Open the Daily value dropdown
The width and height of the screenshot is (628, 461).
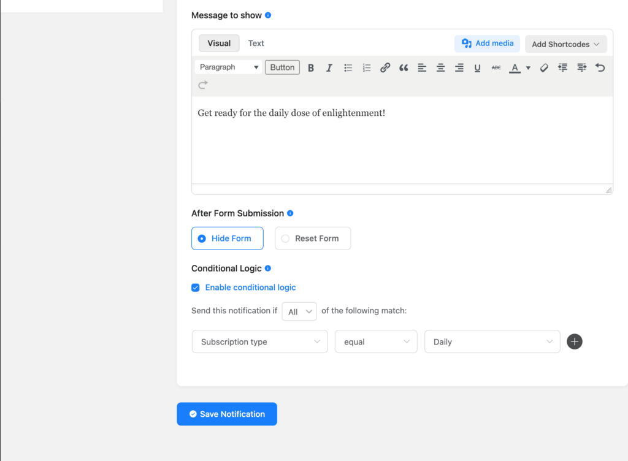(x=492, y=341)
